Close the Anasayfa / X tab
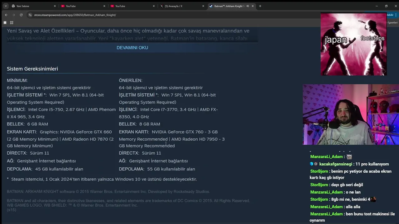The image size is (399, 224). coord(203,6)
